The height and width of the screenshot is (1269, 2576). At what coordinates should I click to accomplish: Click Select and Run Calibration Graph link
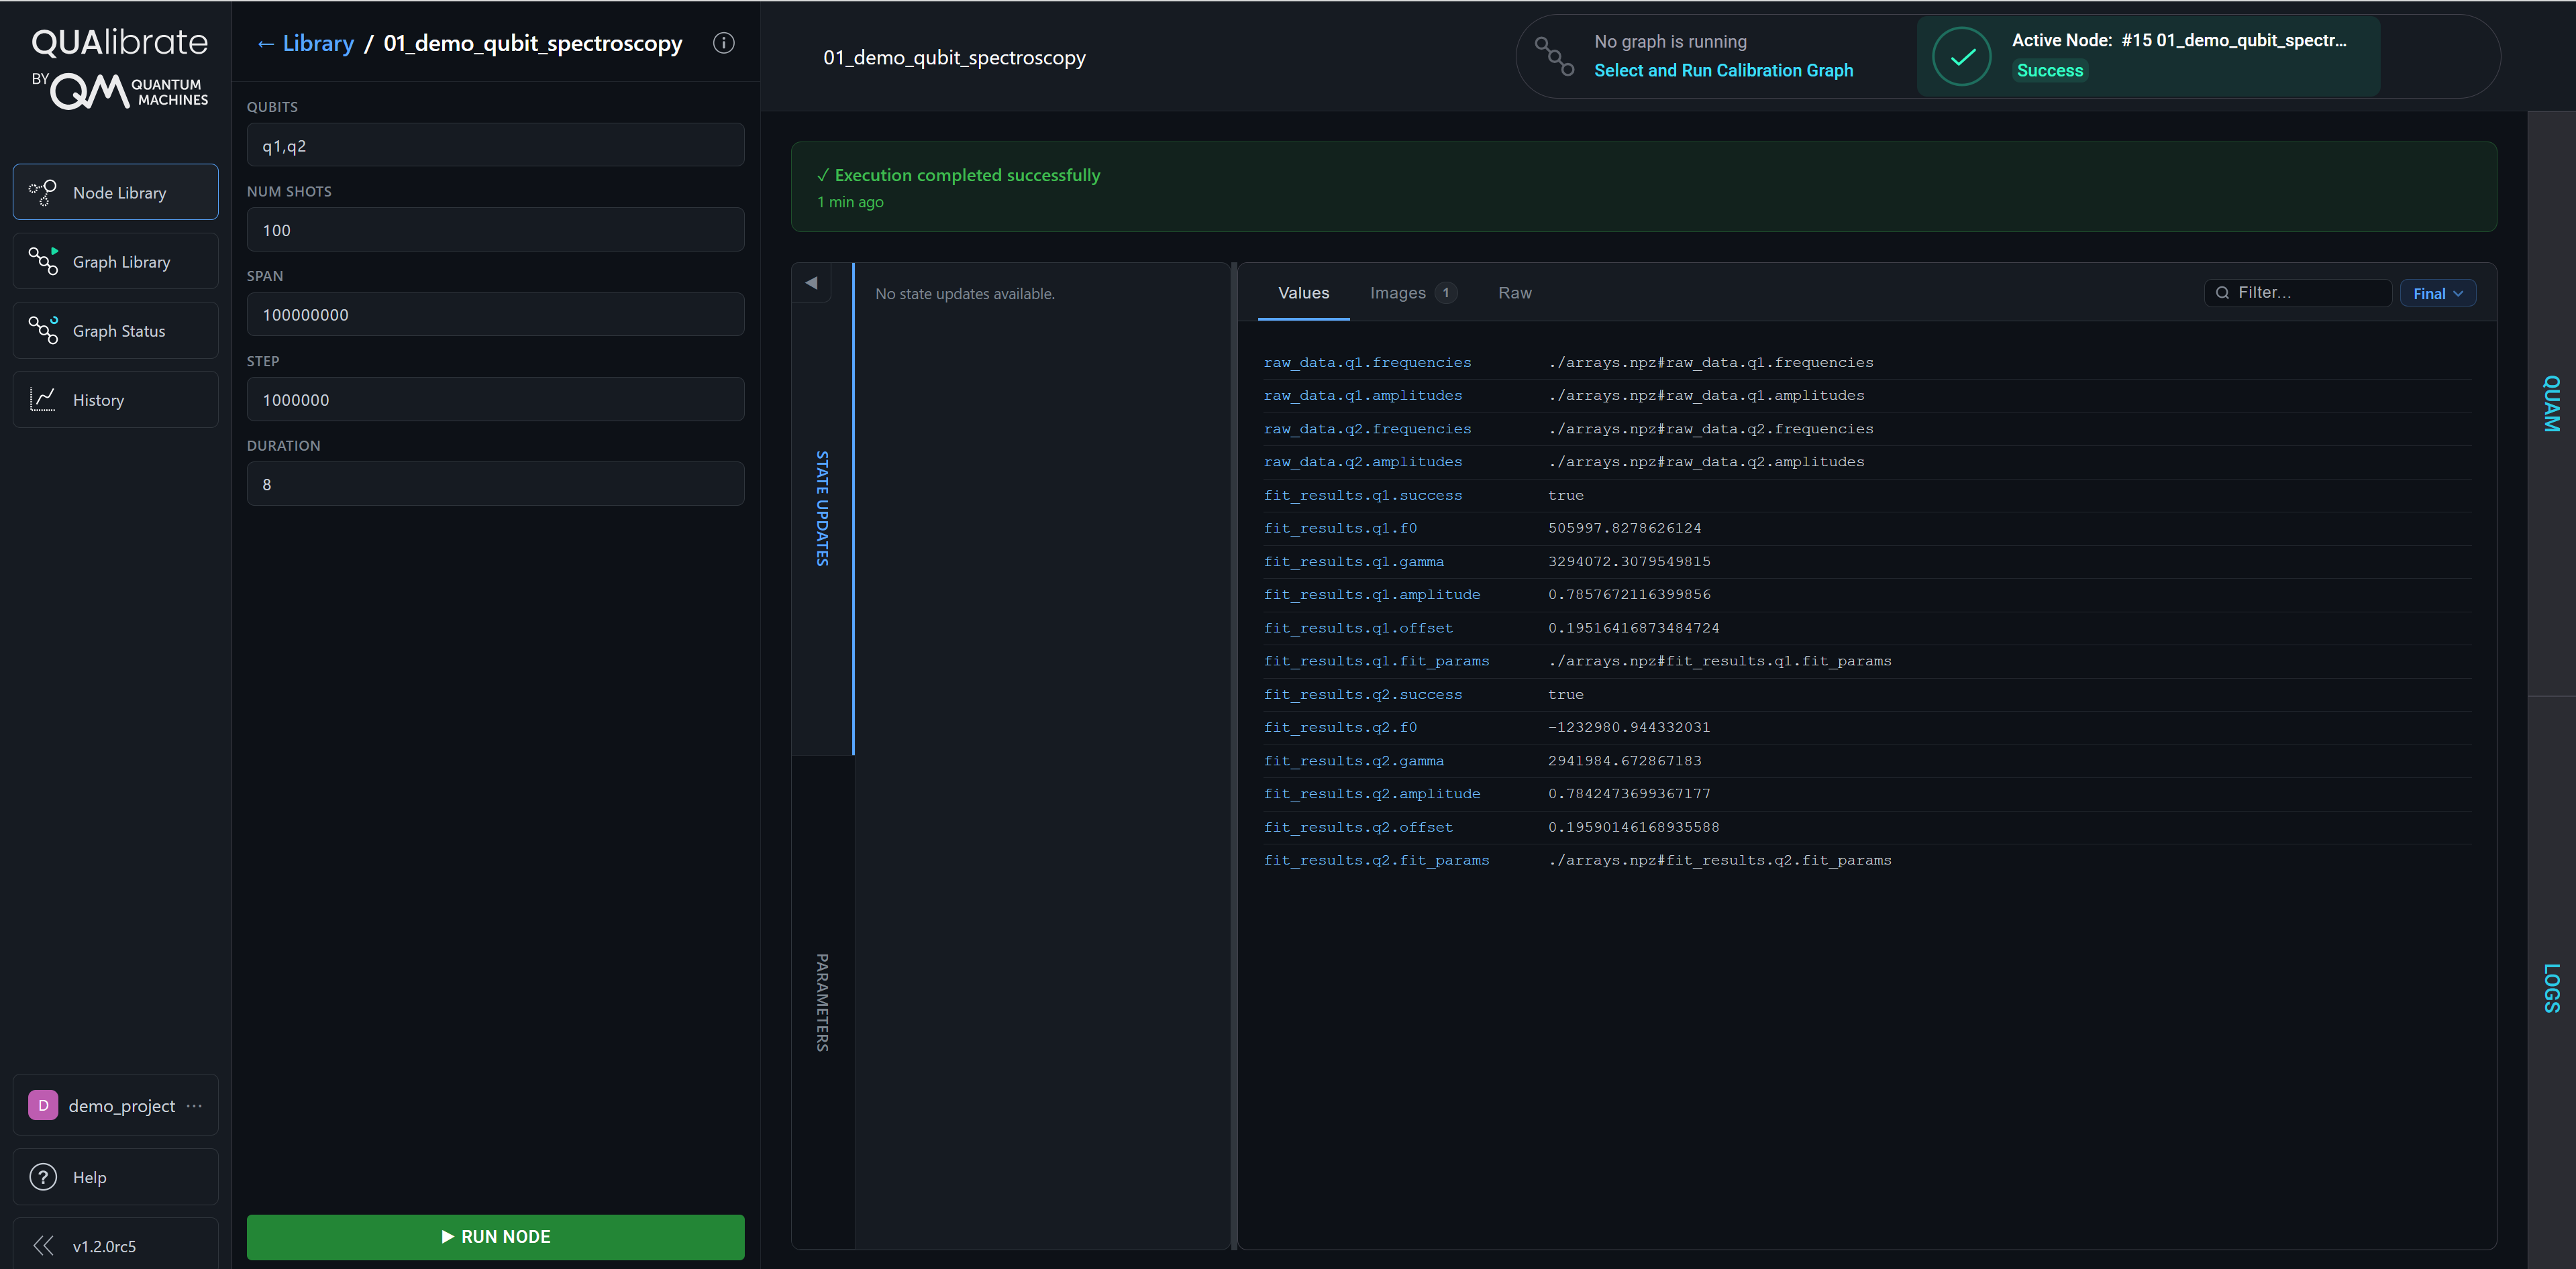tap(1723, 70)
